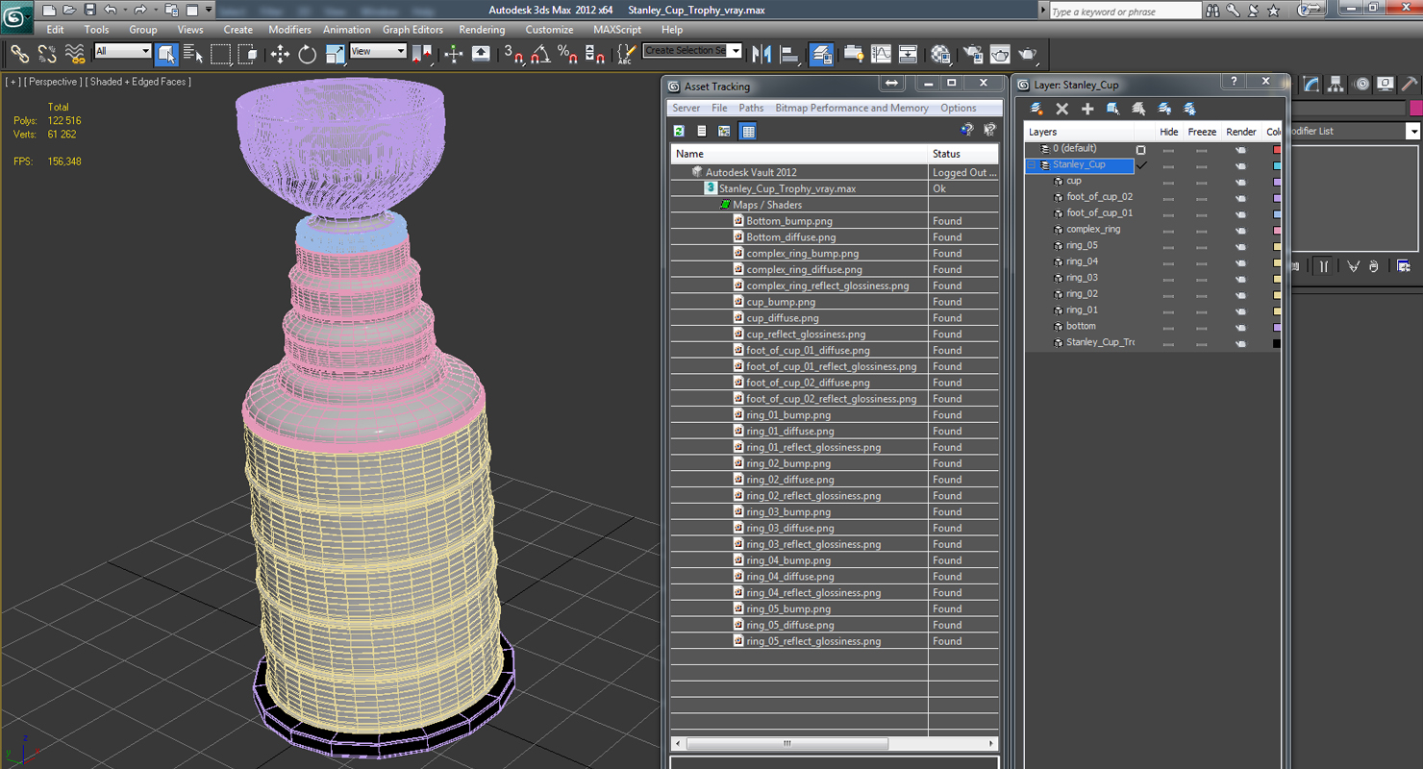This screenshot has height=769, width=1423.
Task: Click the search keyword input field
Action: pos(1124,11)
